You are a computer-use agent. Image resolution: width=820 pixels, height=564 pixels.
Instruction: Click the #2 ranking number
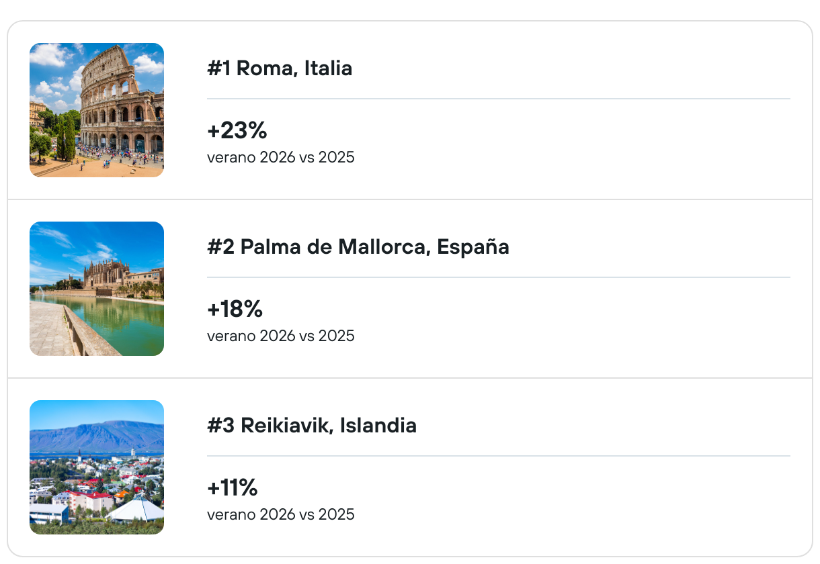220,247
